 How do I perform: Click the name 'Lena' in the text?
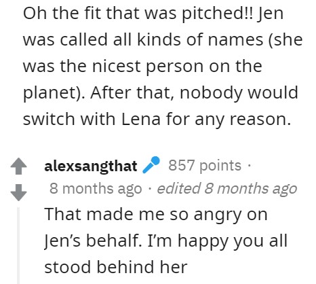(x=141, y=120)
